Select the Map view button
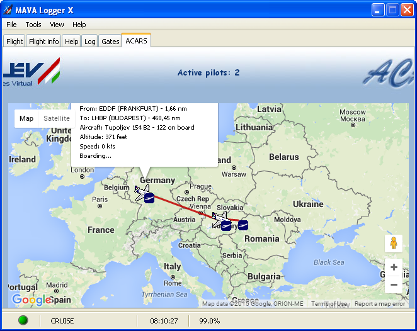The height and width of the screenshot is (331, 417). click(26, 118)
